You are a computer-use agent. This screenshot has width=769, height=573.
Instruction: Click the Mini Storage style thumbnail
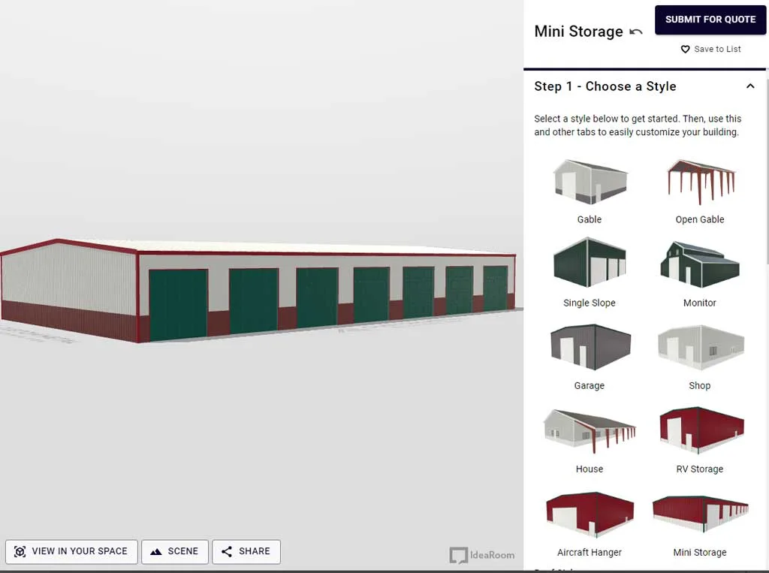[699, 515]
